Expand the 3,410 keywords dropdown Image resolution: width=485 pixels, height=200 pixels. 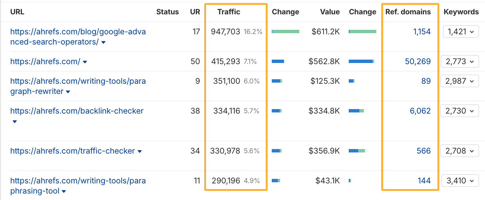tap(460, 181)
